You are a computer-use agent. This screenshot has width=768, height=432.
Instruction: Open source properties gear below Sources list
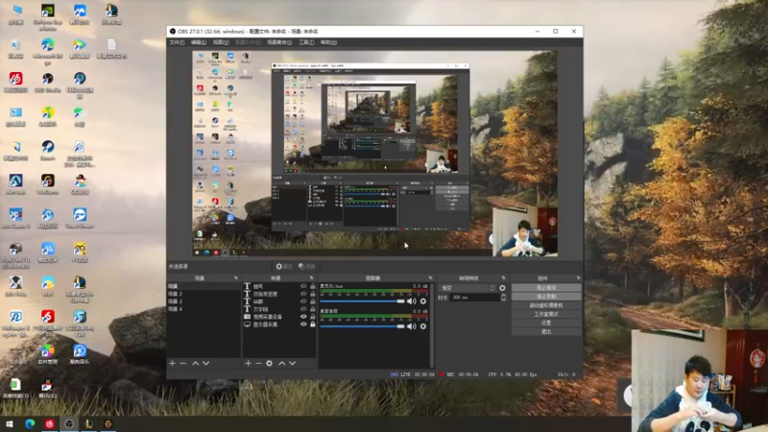pos(270,364)
